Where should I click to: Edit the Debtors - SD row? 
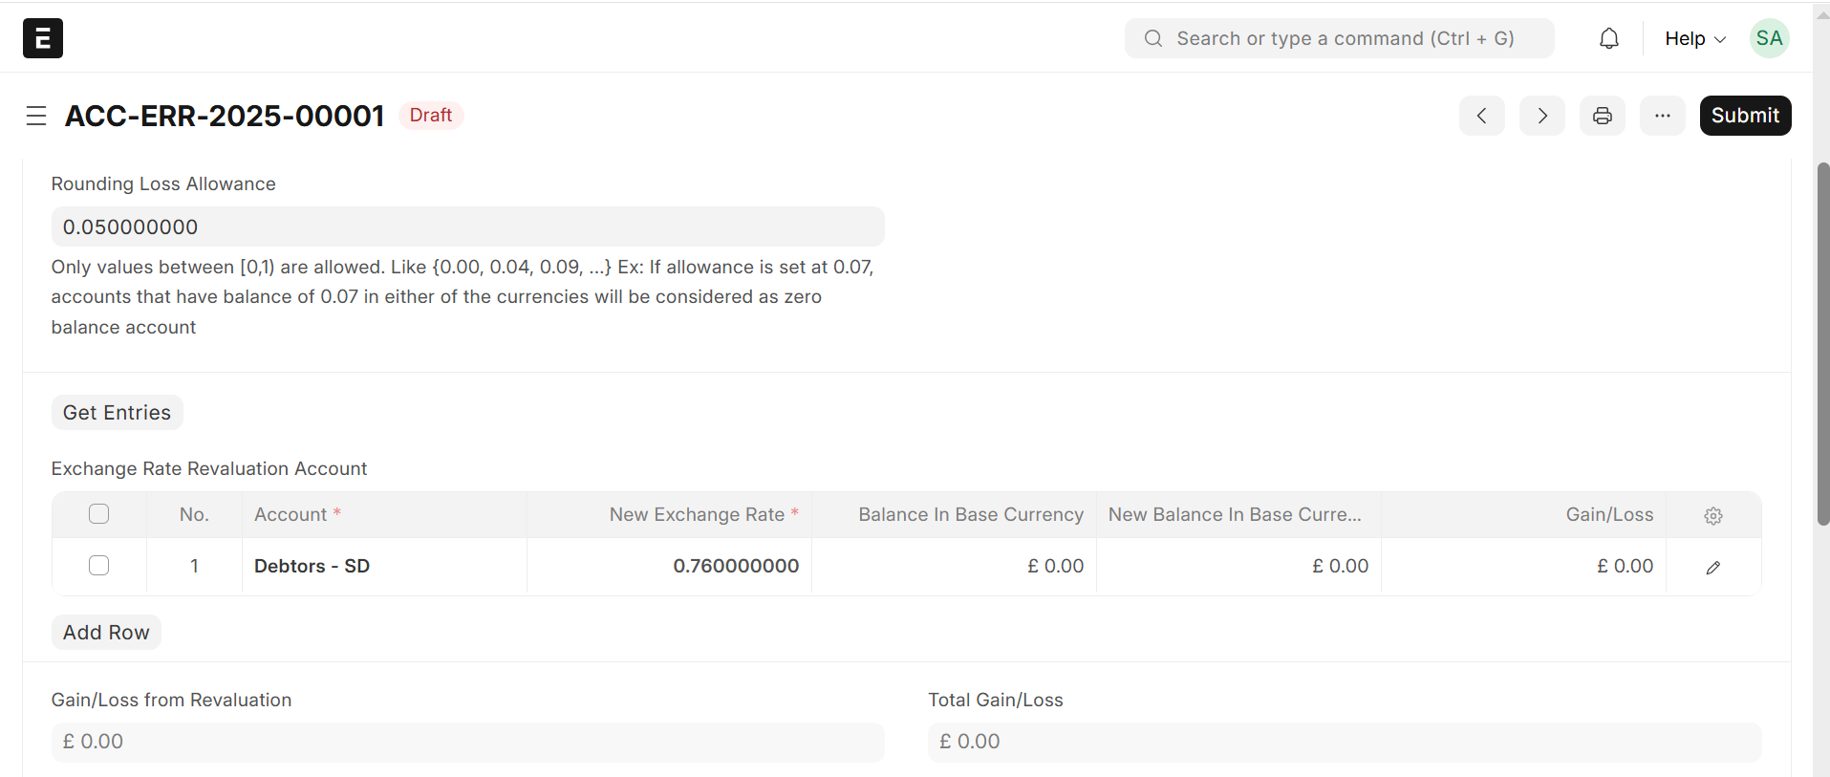click(x=1712, y=568)
